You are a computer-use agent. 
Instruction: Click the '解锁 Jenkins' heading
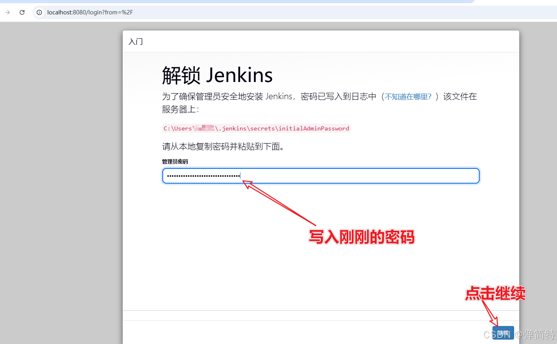217,75
